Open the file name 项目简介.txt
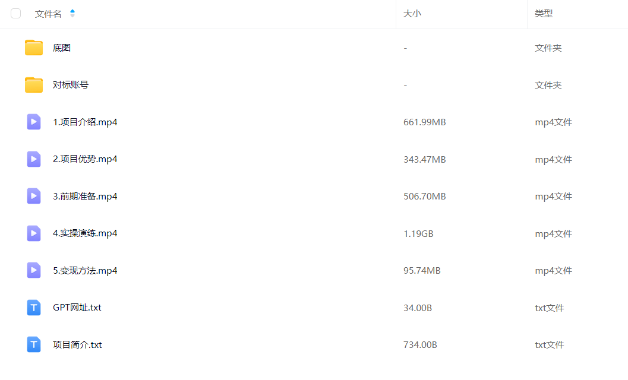The width and height of the screenshot is (628, 380). [x=77, y=345]
